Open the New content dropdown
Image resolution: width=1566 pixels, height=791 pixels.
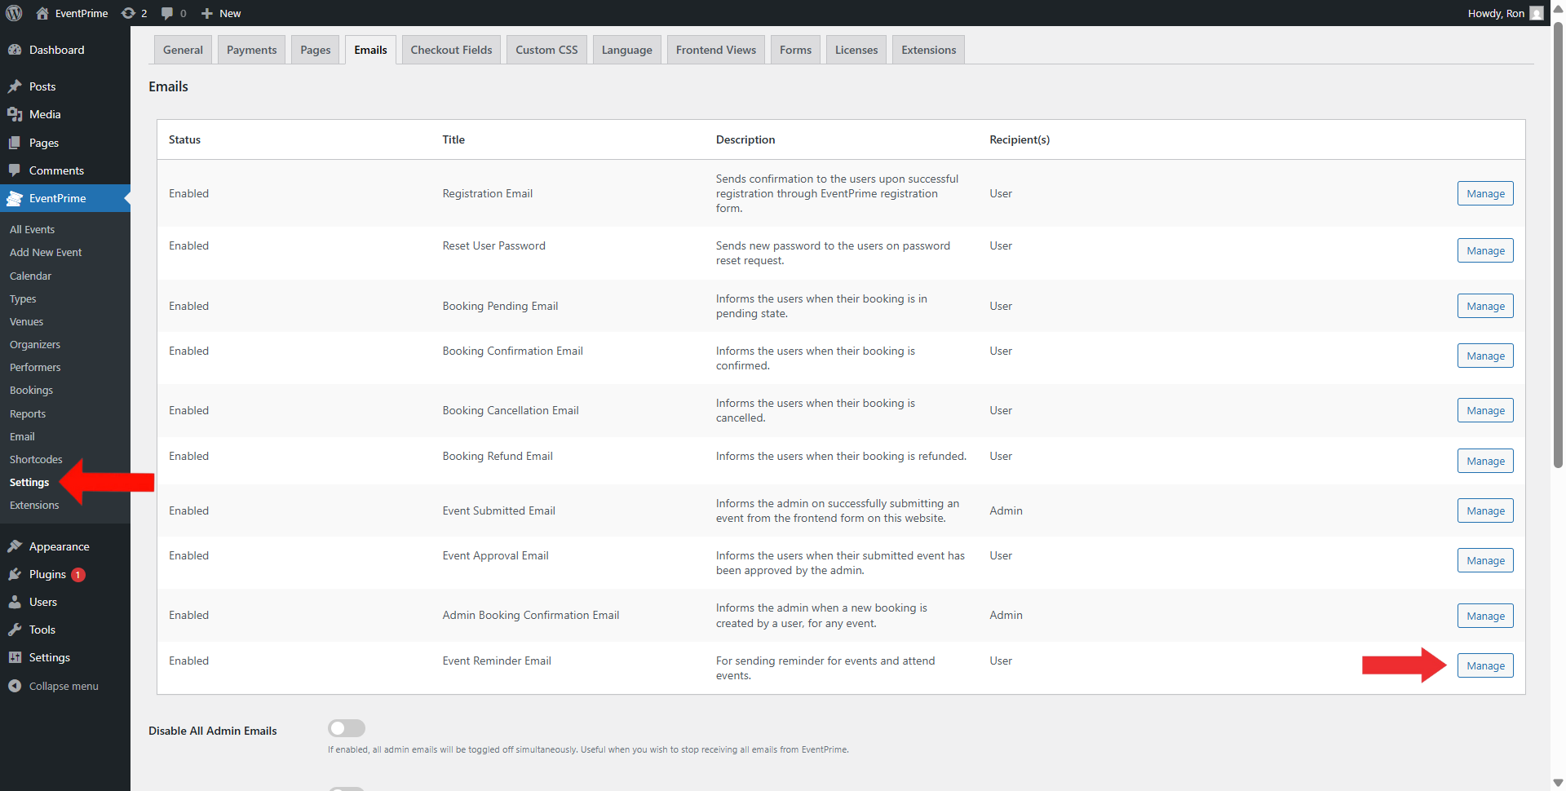coord(221,13)
